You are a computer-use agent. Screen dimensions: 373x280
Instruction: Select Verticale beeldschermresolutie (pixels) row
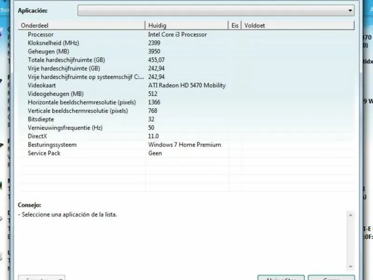point(186,111)
